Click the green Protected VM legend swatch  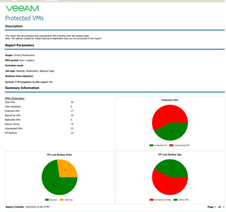tap(151, 145)
